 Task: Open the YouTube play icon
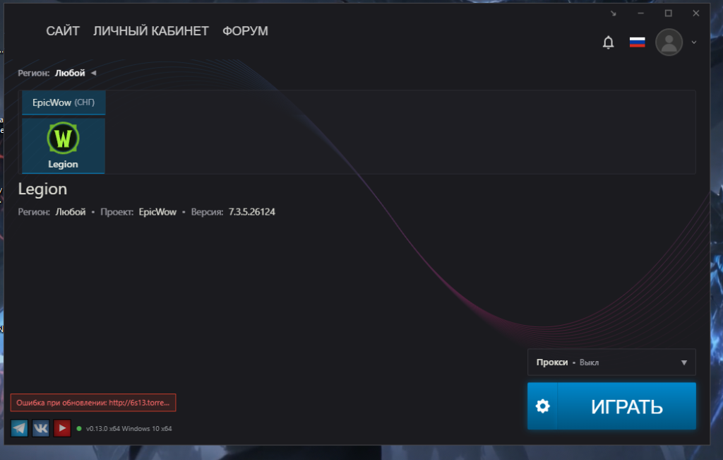click(62, 428)
